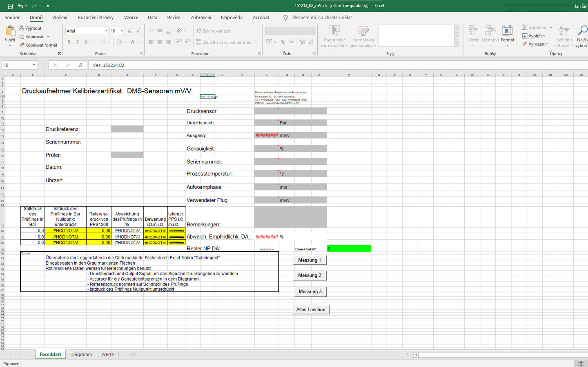Screen dimensions: 588x367
Task: Open the Soubor menu
Action: [x=12, y=18]
